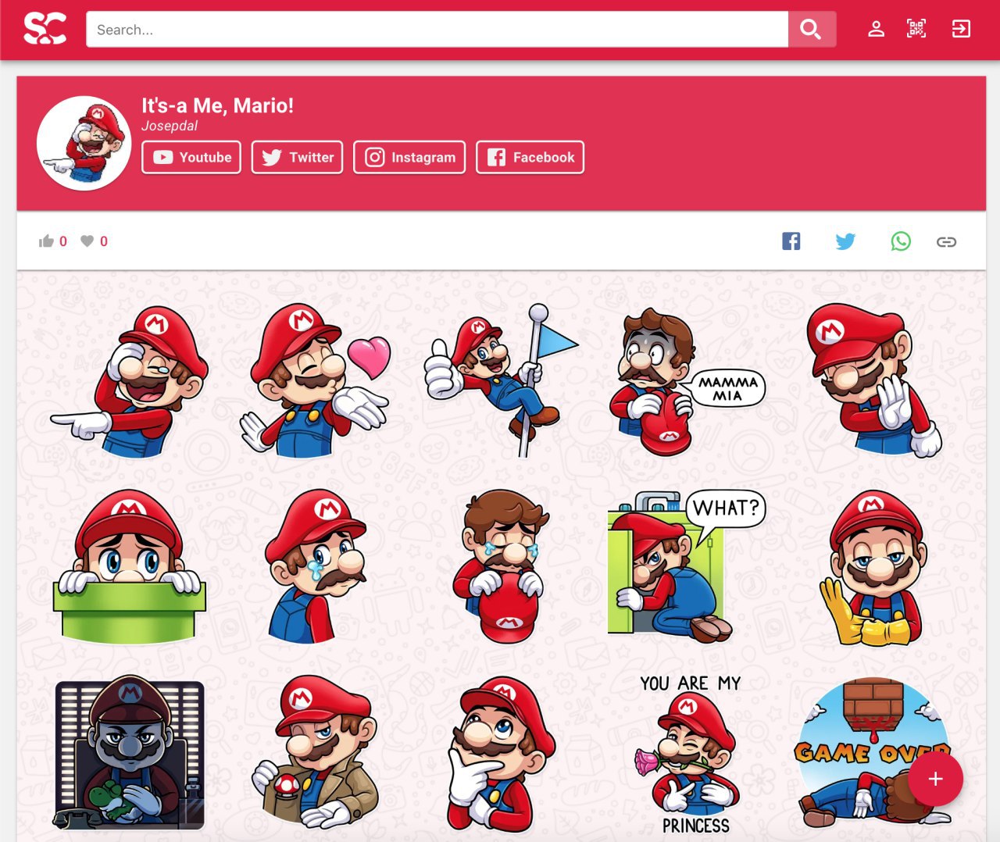Select the trenchcoat Mario with mushroom sticker
The height and width of the screenshot is (842, 1000).
click(x=316, y=753)
